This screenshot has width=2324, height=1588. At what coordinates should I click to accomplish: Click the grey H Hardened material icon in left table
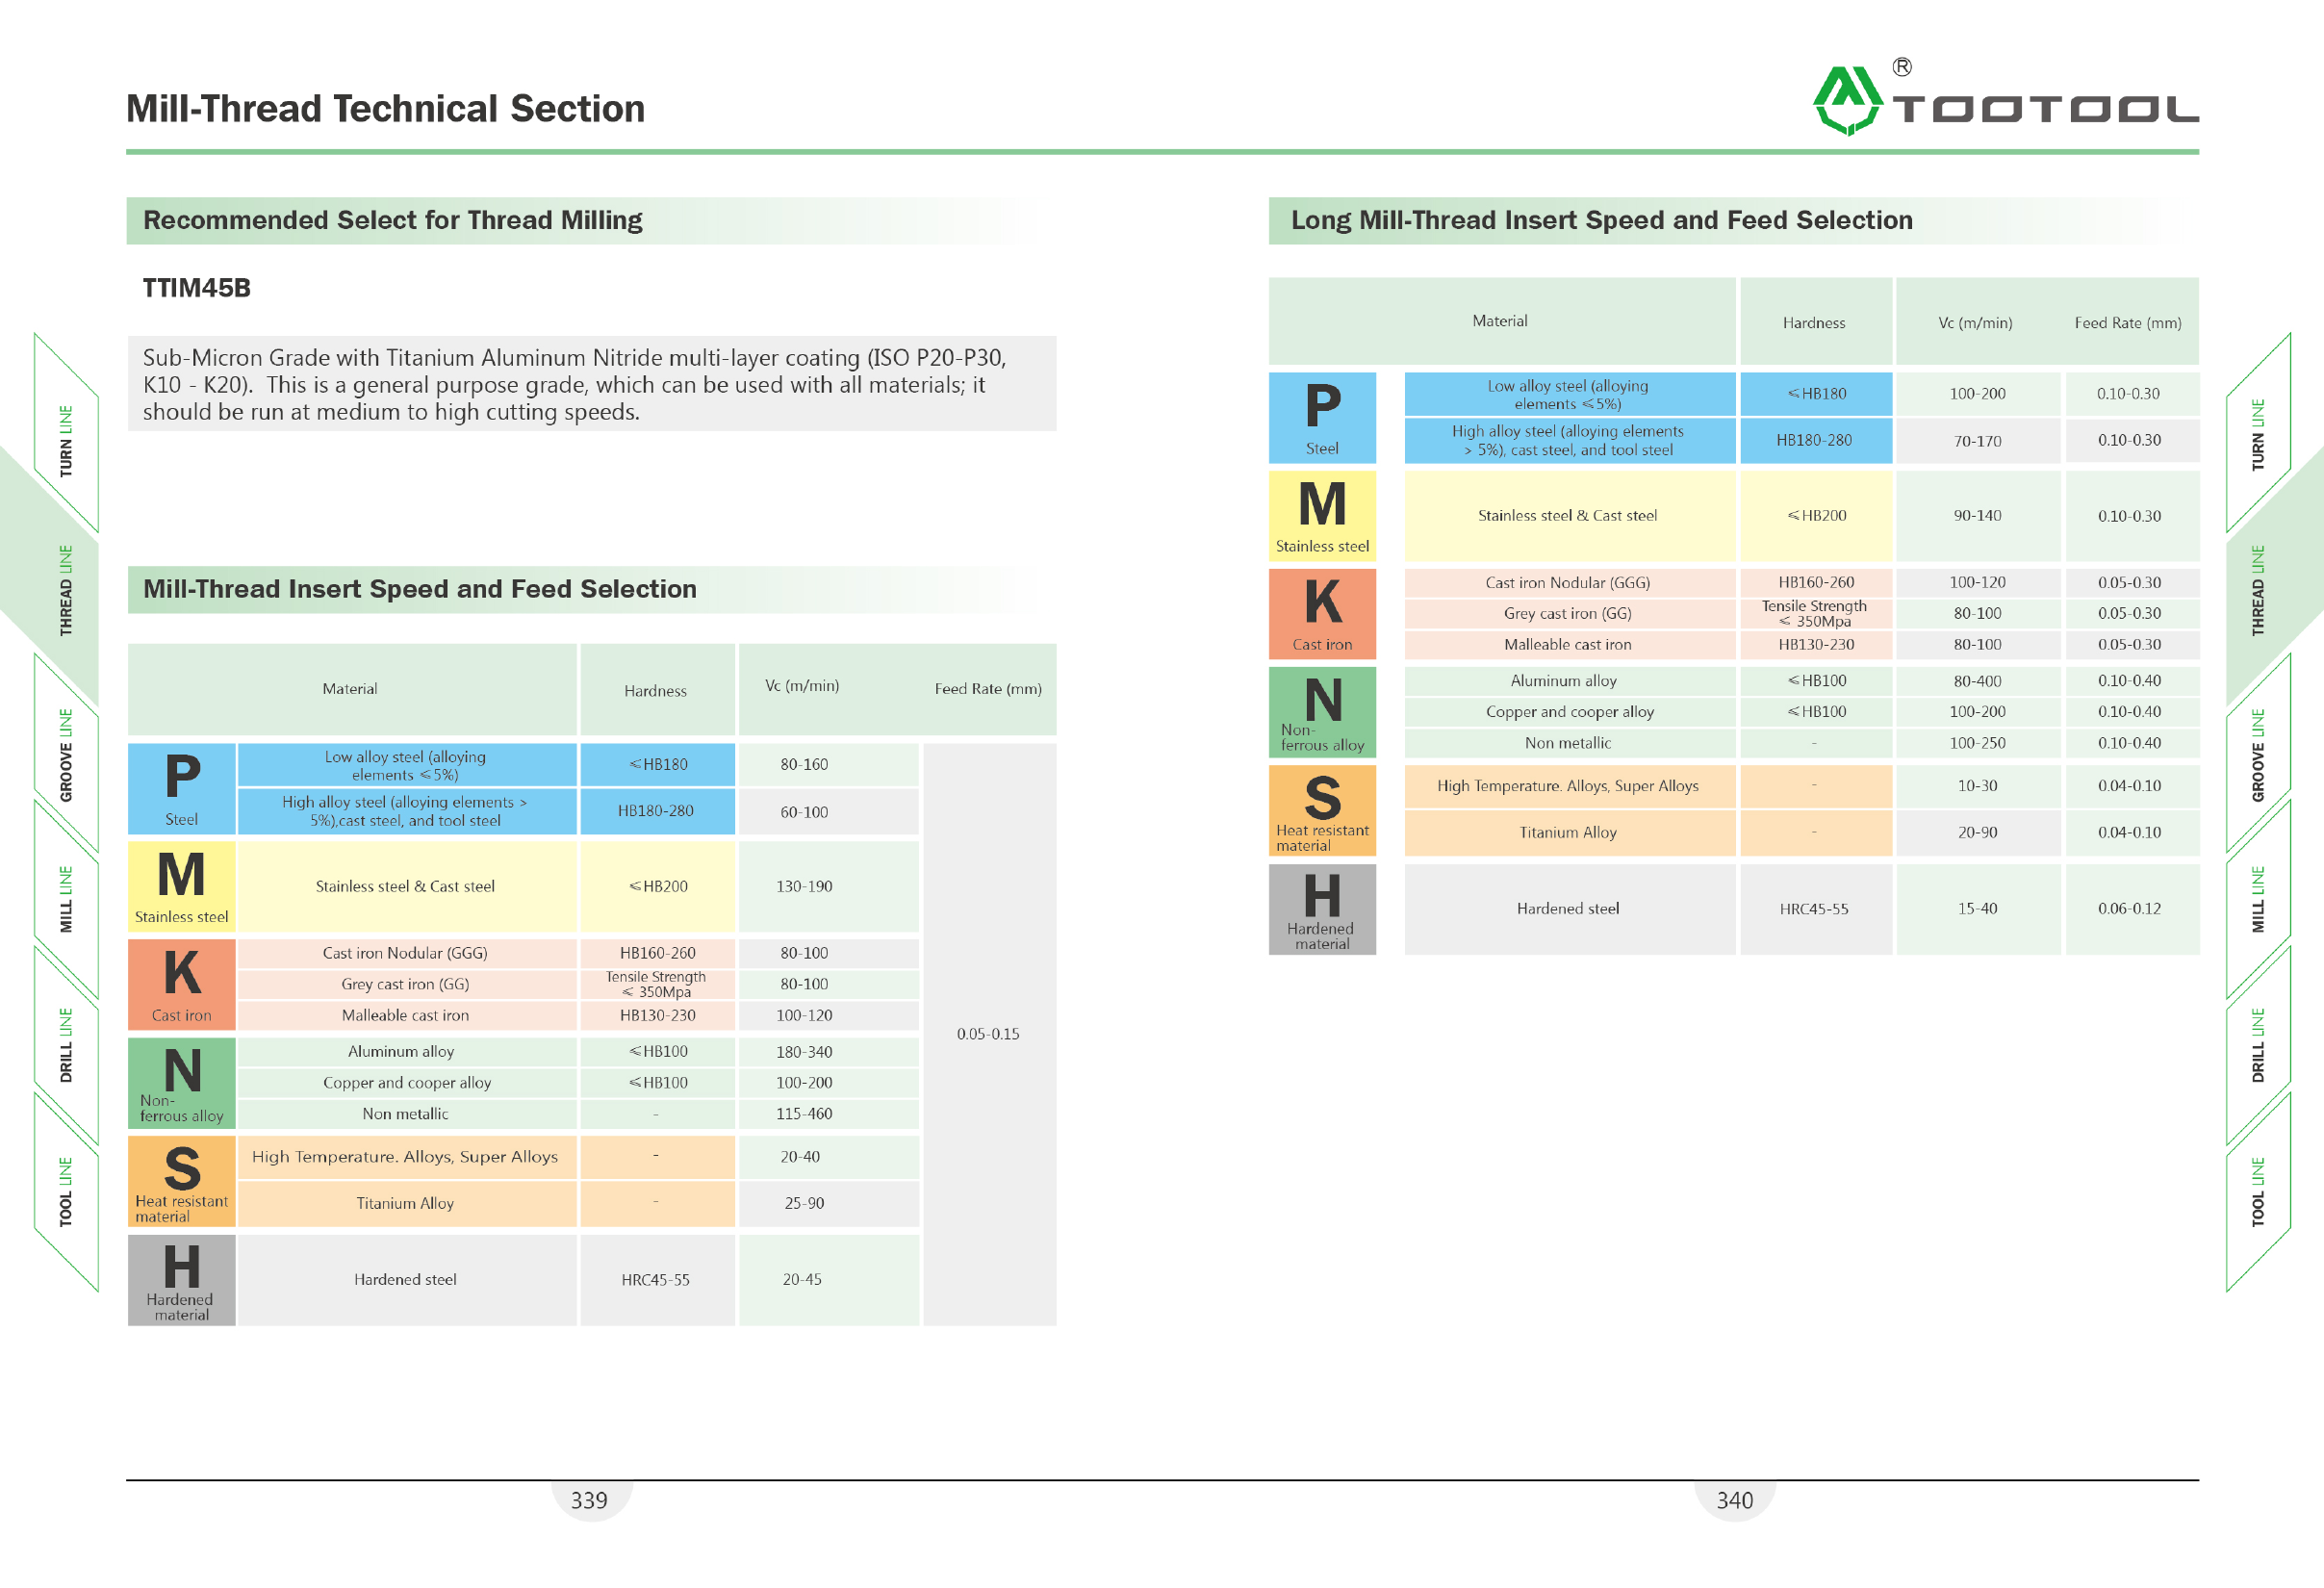[182, 1280]
